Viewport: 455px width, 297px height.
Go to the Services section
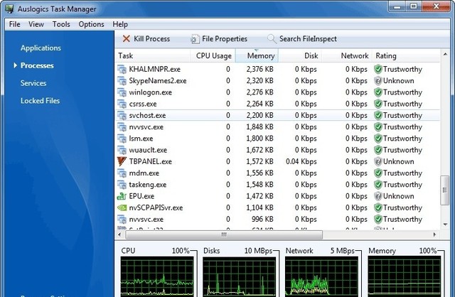(33, 83)
